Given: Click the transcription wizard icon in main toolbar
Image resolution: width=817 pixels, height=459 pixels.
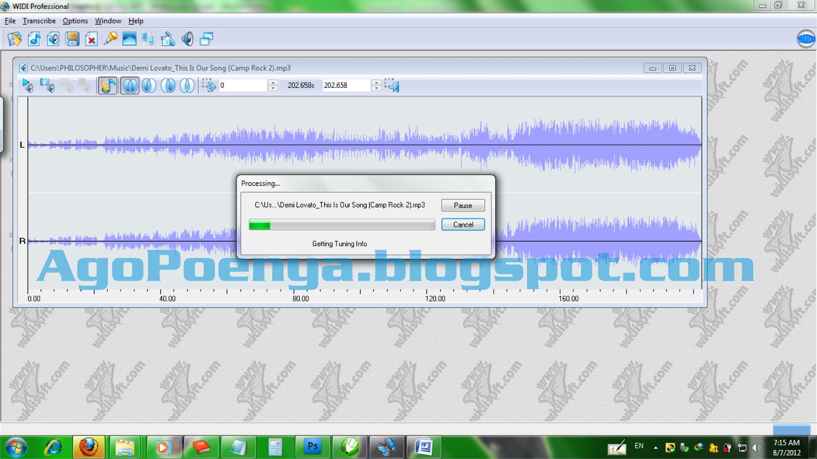Looking at the screenshot, I should (x=15, y=39).
